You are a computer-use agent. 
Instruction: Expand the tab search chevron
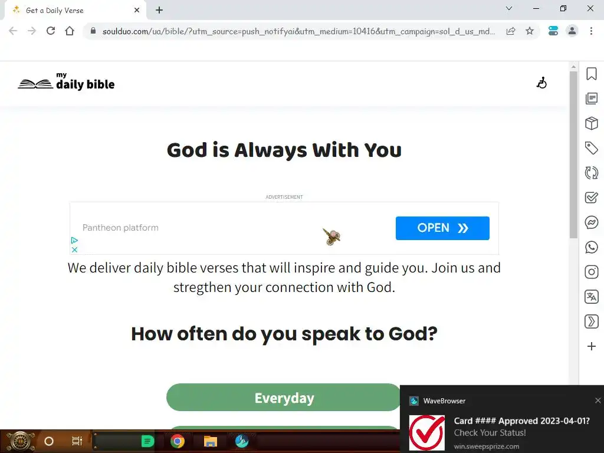pyautogui.click(x=509, y=8)
